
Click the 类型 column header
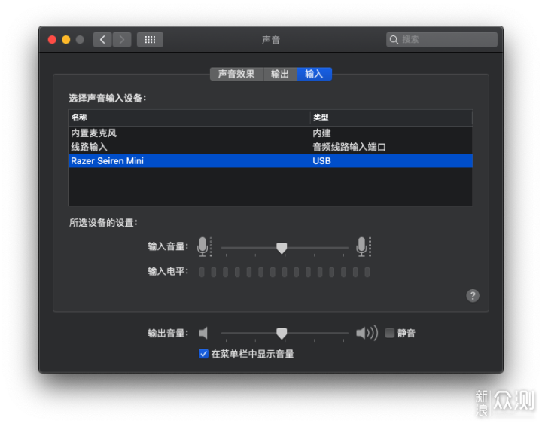[391, 117]
